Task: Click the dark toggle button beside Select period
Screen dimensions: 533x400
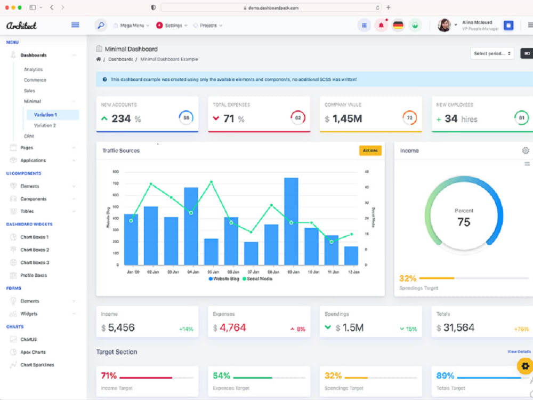Action: click(527, 53)
